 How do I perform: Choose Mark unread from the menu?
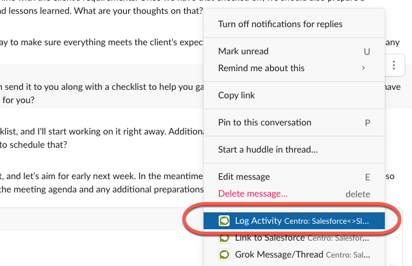[x=294, y=51]
